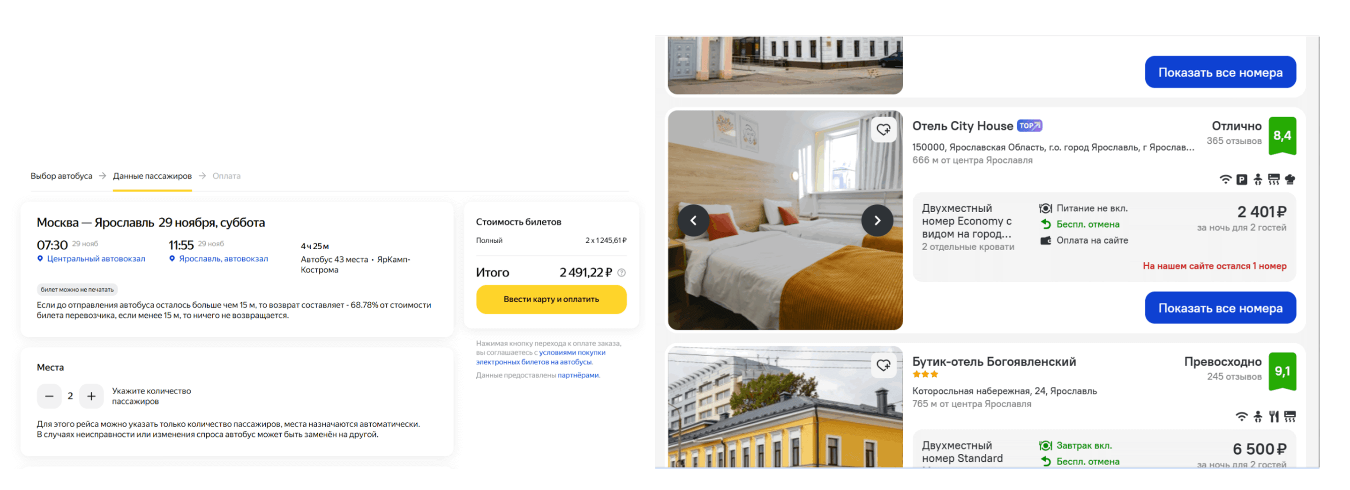Click the restaurant amenity icon for Богоявленский hotel

1274,416
